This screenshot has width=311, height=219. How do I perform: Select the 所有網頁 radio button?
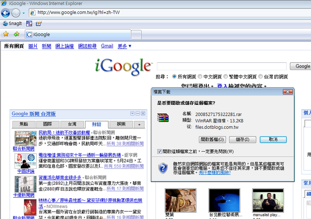174,76
